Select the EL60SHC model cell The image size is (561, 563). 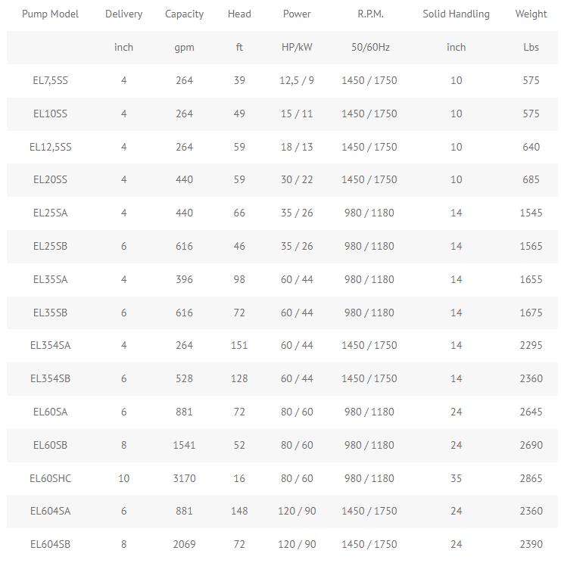click(x=50, y=478)
